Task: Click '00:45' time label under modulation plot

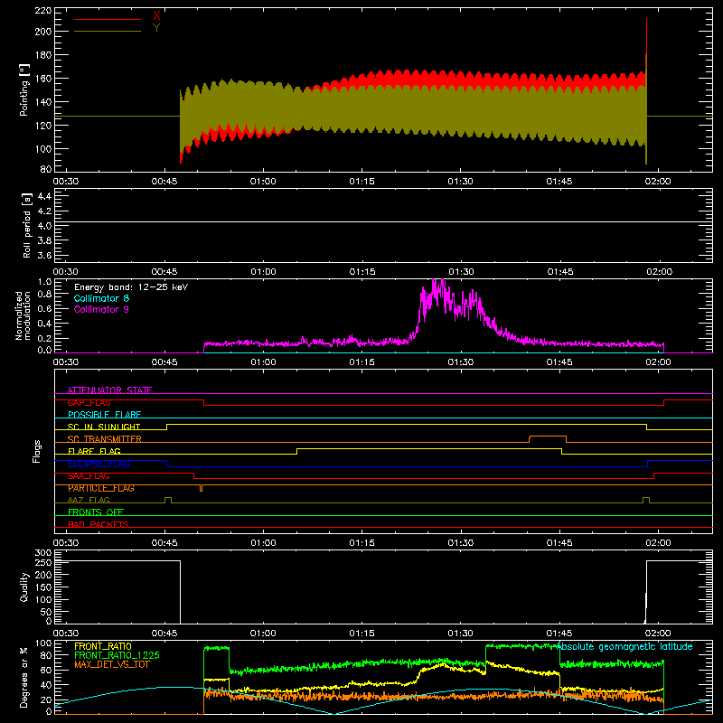Action: click(164, 362)
